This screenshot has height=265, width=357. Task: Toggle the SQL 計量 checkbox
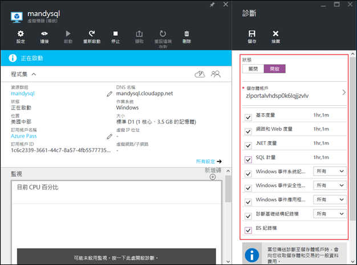(x=248, y=160)
